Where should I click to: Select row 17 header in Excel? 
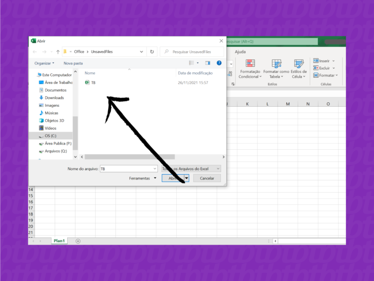pyautogui.click(x=31, y=208)
